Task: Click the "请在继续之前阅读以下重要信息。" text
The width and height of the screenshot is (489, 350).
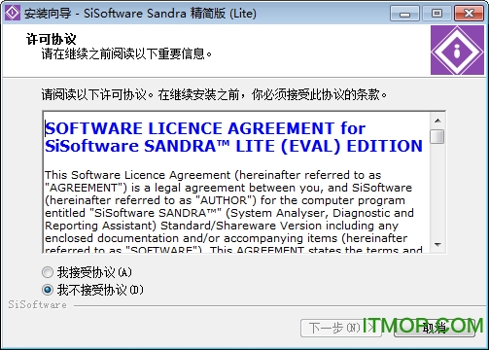Action: (x=126, y=53)
